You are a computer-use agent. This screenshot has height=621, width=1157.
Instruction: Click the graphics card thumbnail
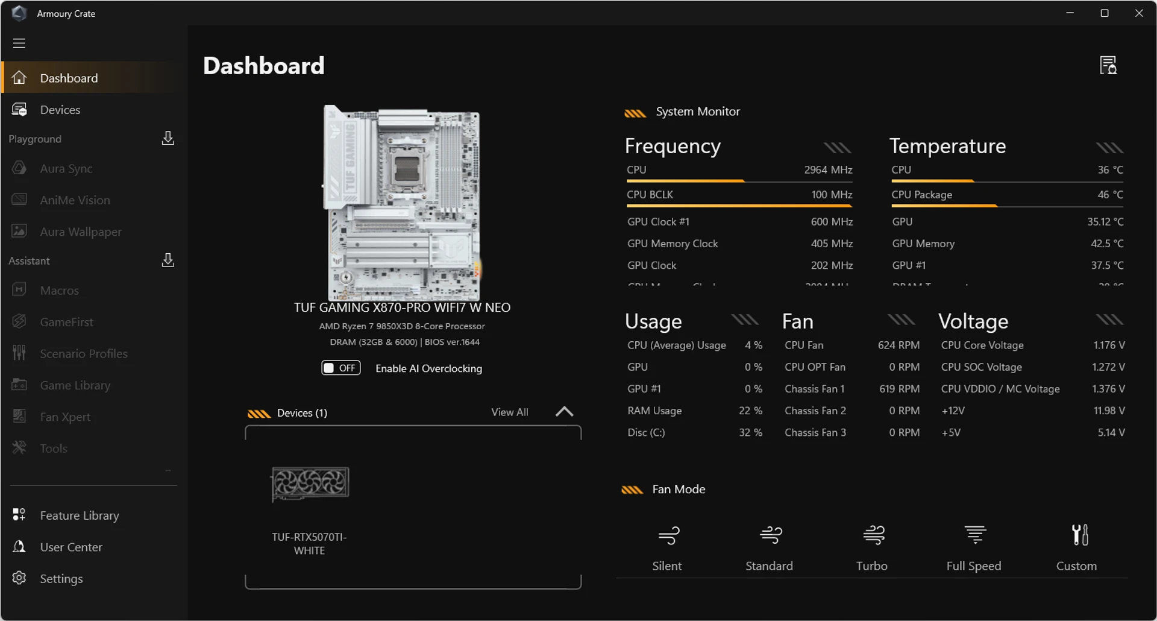pos(310,484)
